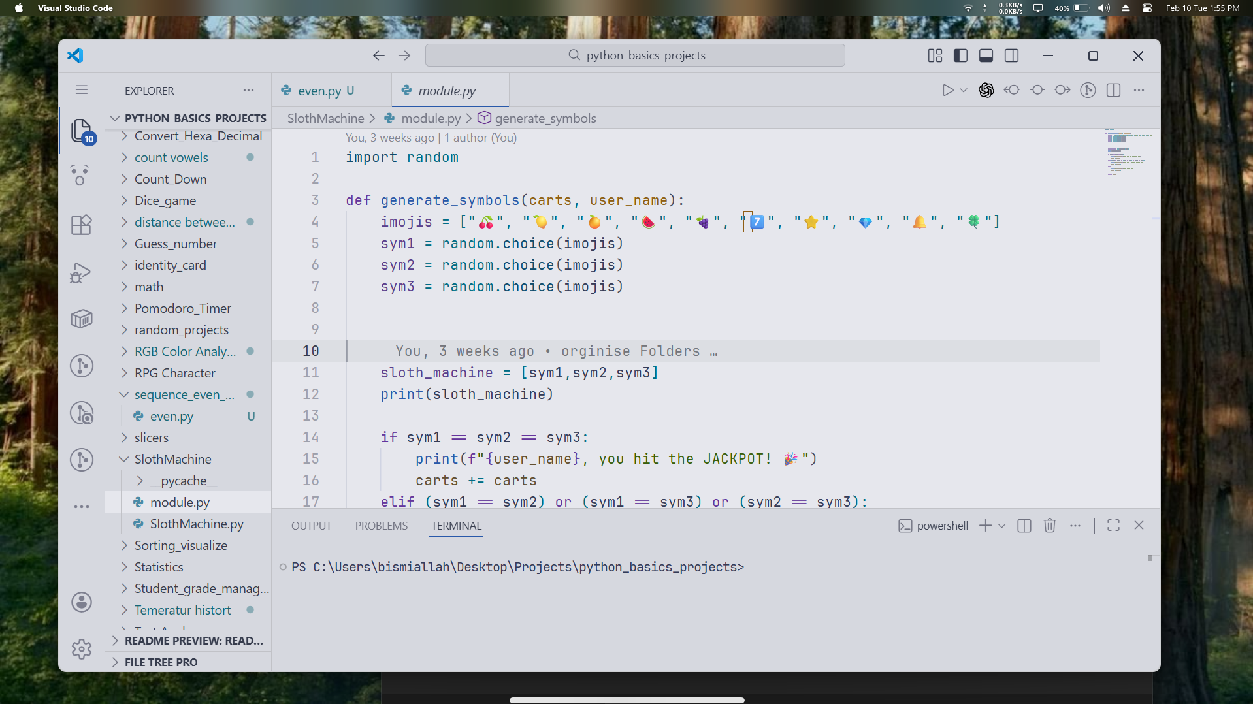This screenshot has height=704, width=1253.
Task: Open the new terminal launch profile dropdown
Action: pyautogui.click(x=1002, y=525)
